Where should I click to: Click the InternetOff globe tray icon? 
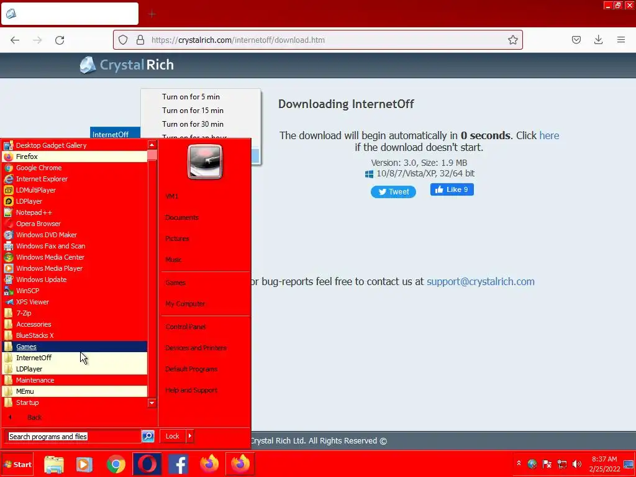pos(532,464)
